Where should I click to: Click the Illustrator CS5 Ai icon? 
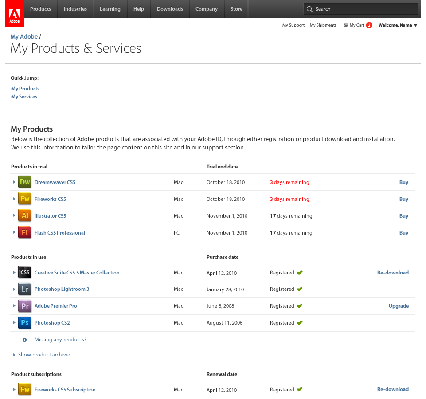(x=25, y=216)
